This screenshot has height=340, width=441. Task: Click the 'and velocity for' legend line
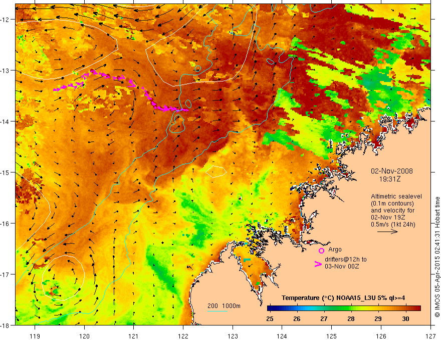(x=392, y=210)
